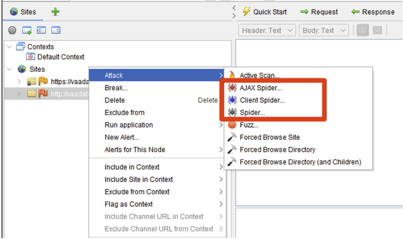Expand the https://vaada site node
The image size is (403, 239).
19,82
